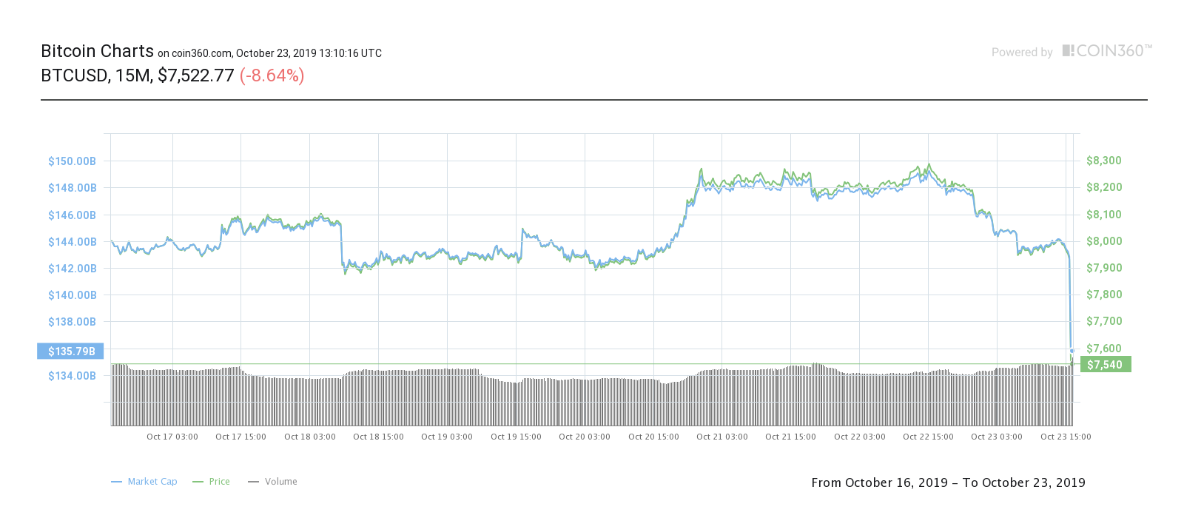Click the Oct 20 15:00 time axis label
Screen dimensions: 1184x518
point(653,437)
